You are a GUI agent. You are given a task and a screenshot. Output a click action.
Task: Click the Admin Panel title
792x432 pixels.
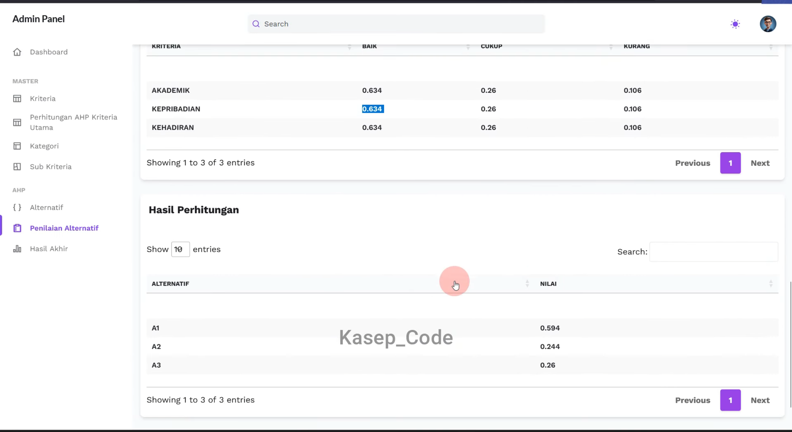click(38, 19)
